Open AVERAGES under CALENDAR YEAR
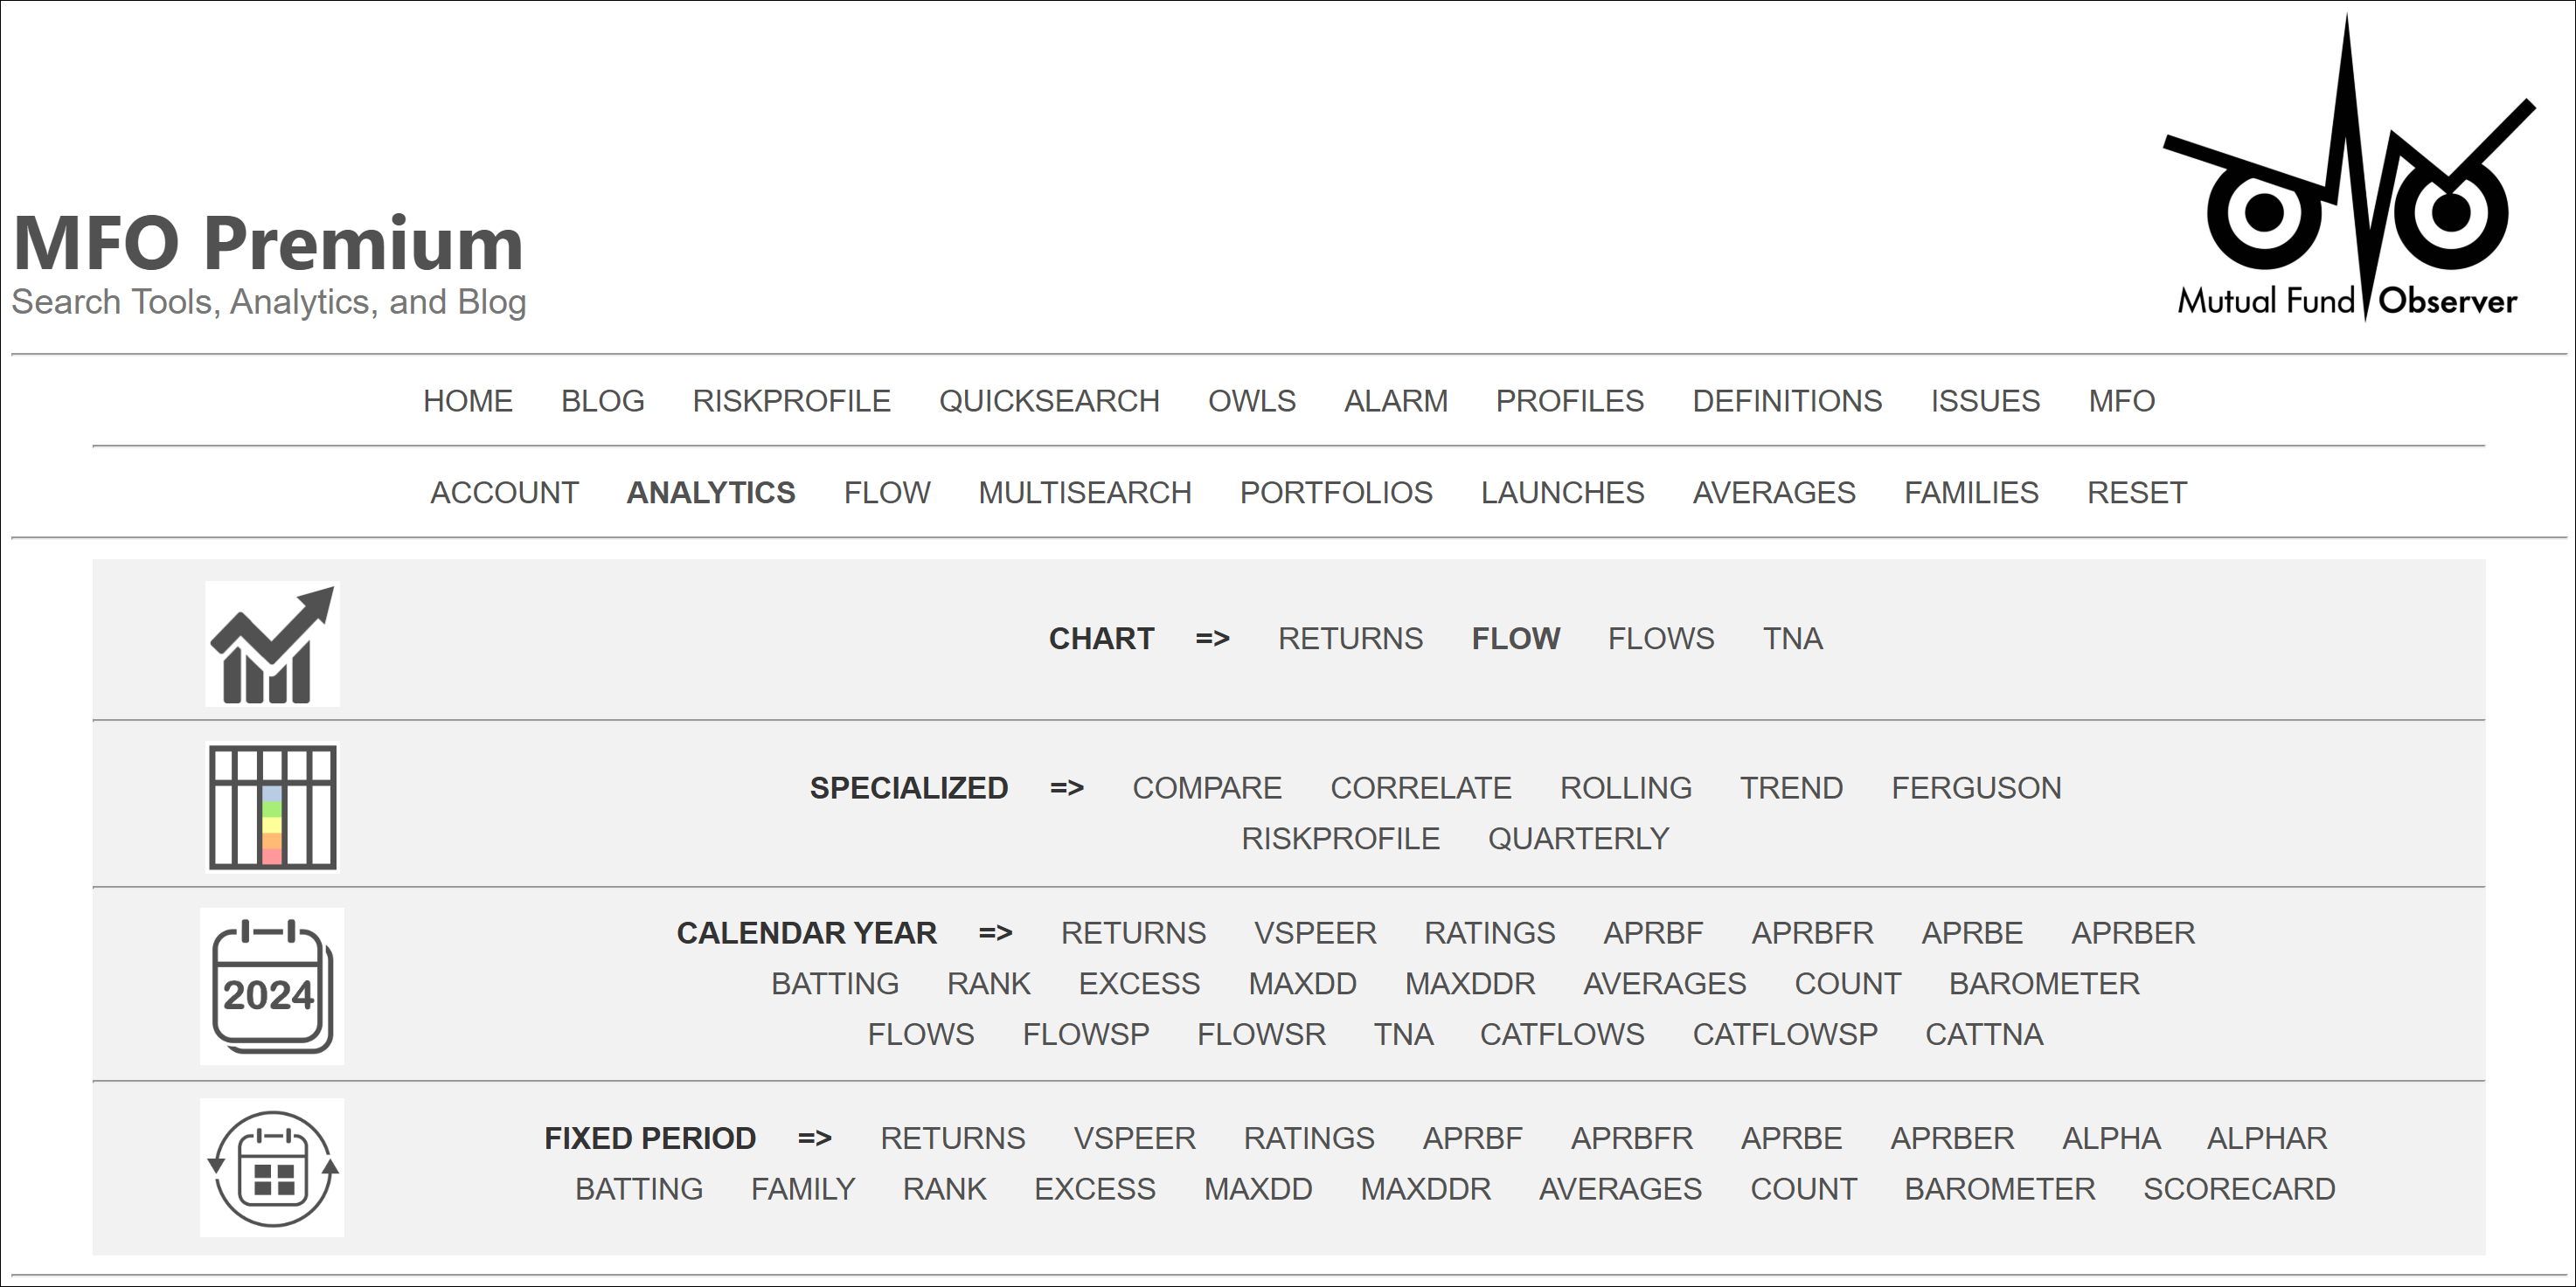 coord(1664,984)
